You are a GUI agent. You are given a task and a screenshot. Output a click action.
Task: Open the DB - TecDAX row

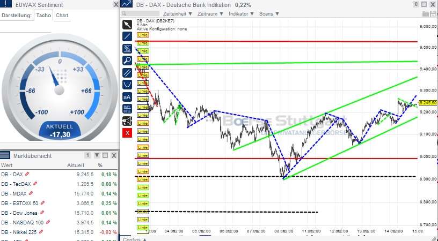[59, 184]
